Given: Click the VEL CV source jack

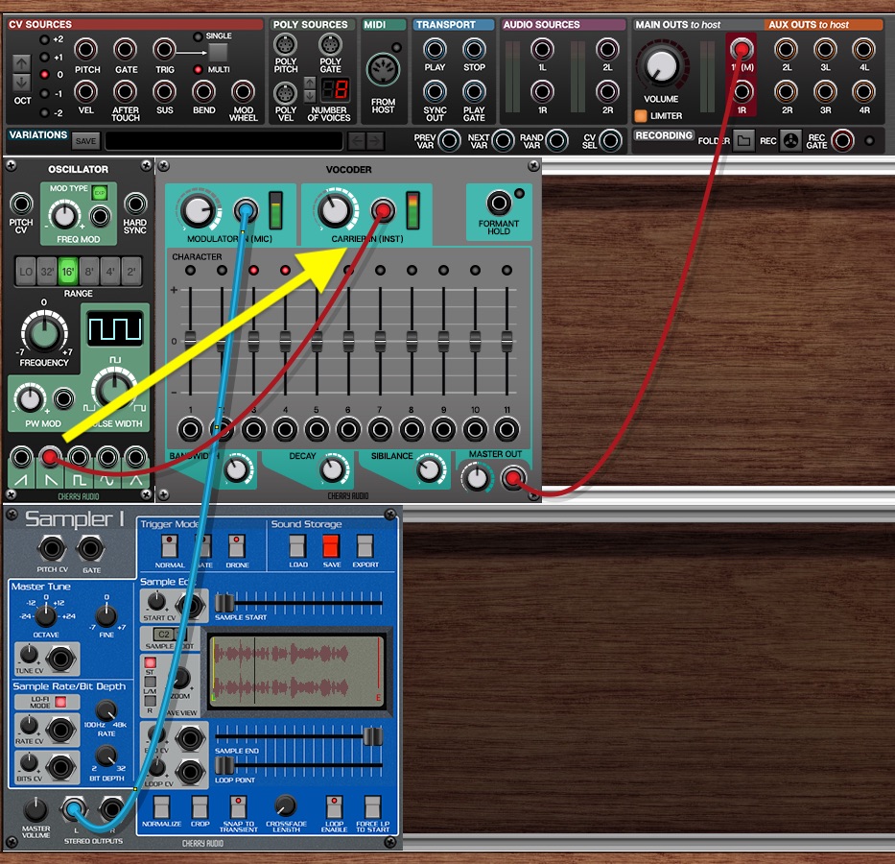Looking at the screenshot, I should (86, 91).
